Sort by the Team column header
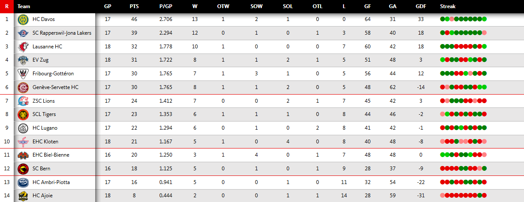Viewport: 524px width, 202px height. [24, 6]
